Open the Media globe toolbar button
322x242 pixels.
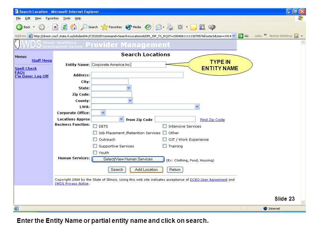(133, 27)
